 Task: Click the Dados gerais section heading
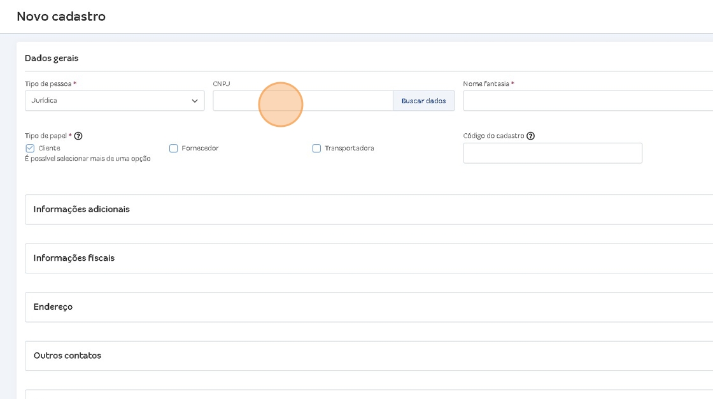click(x=52, y=58)
